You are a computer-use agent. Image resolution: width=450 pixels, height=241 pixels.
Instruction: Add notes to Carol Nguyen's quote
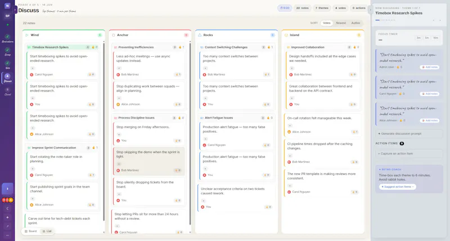(430, 94)
